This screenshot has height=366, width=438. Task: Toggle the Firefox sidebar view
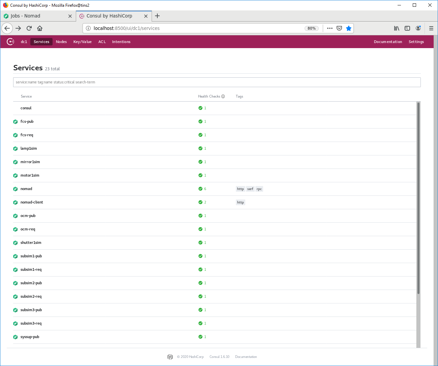pyautogui.click(x=407, y=28)
